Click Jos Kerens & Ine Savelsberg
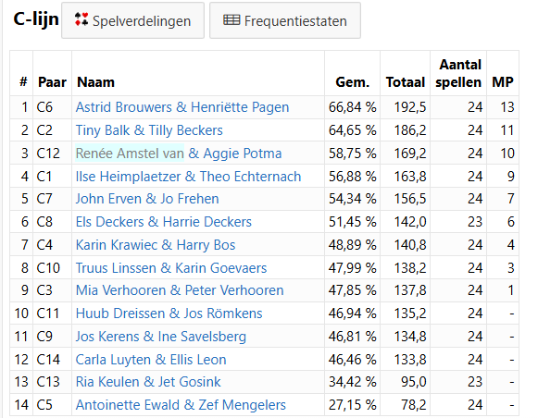 click(161, 337)
